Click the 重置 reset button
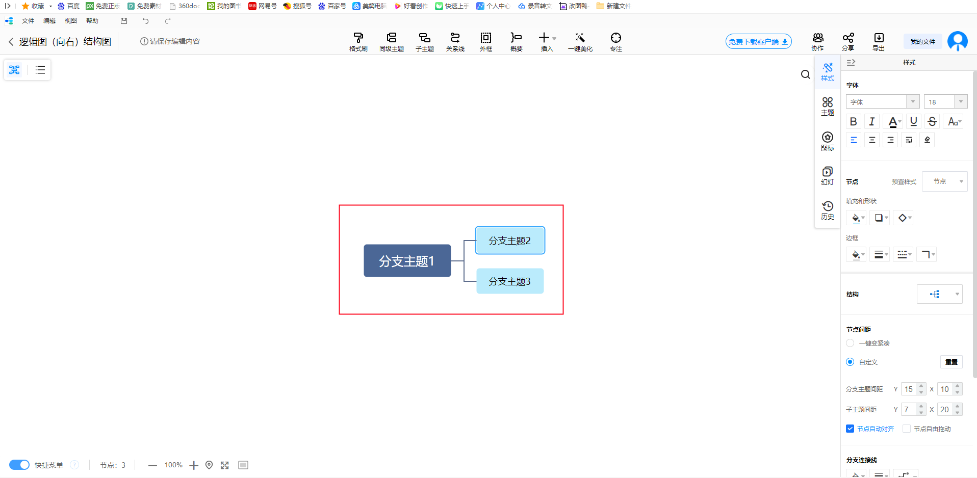Viewport: 977px width, 478px height. point(951,362)
